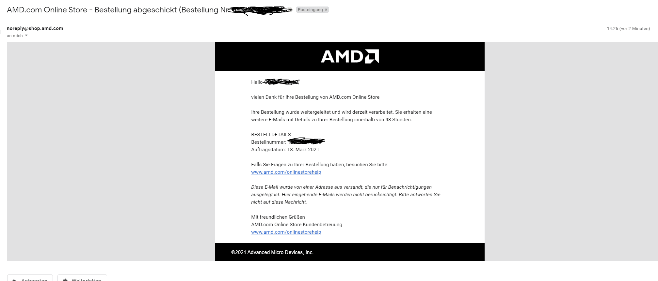The height and width of the screenshot is (281, 658).
Task: Click the 'Auftragsdatum: 18. März 2021' line
Action: (285, 150)
